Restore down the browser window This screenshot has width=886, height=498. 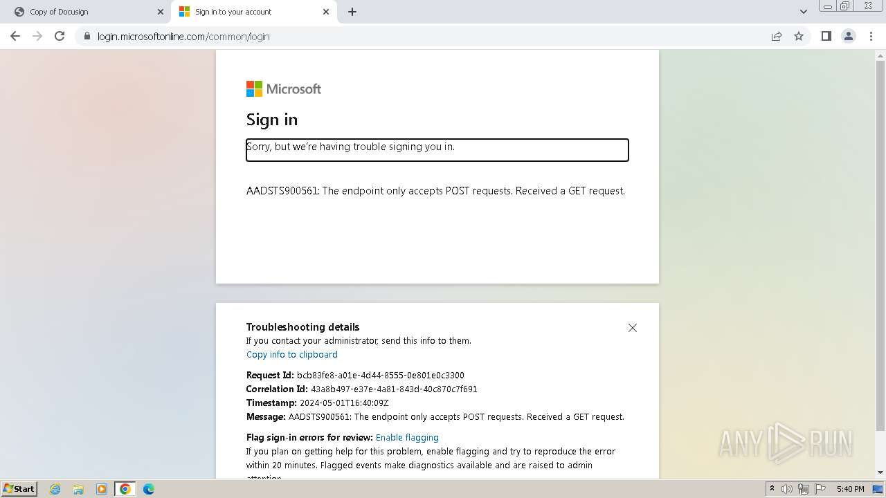(x=844, y=6)
